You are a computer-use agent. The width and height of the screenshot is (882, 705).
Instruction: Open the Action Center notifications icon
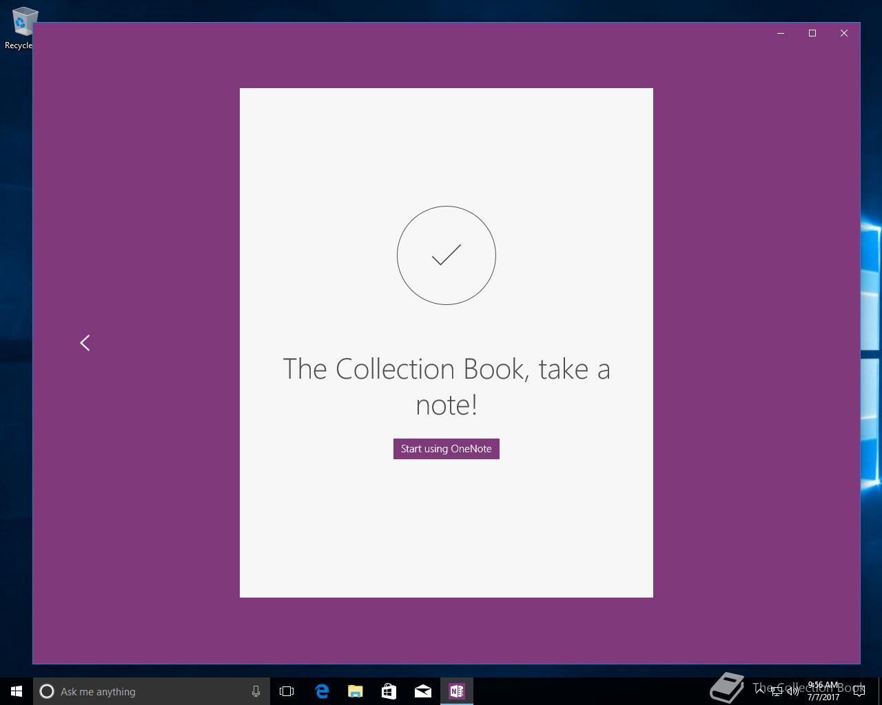click(x=859, y=691)
